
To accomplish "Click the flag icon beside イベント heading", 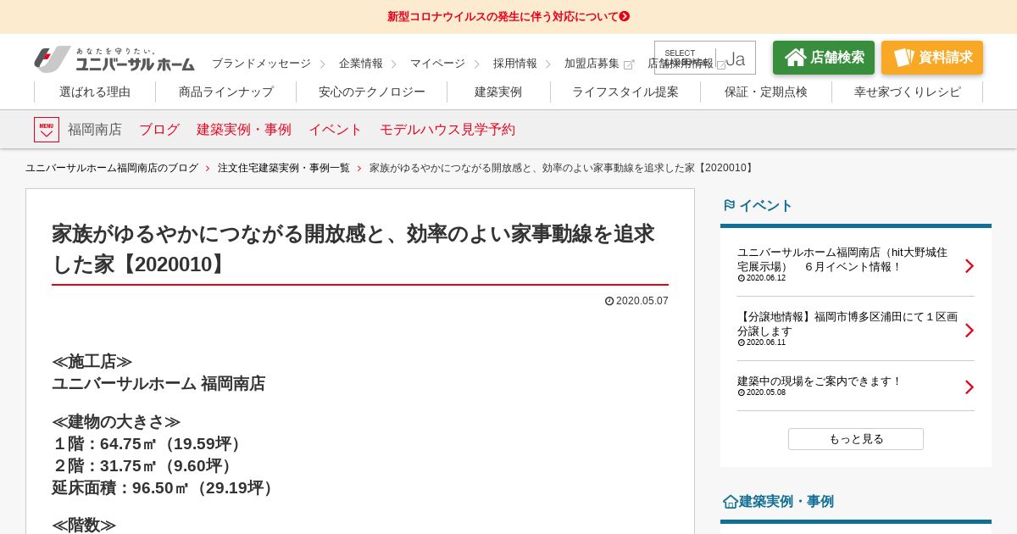I will pos(729,205).
